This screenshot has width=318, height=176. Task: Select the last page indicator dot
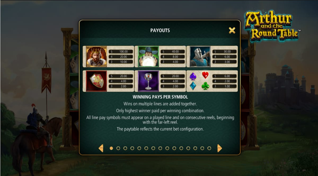[x=209, y=148]
